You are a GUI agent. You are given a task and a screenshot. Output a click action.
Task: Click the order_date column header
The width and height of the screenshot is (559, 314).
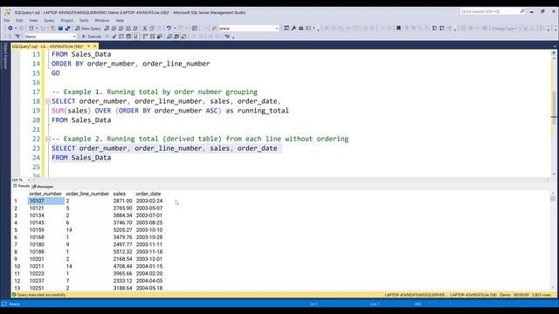coord(148,194)
